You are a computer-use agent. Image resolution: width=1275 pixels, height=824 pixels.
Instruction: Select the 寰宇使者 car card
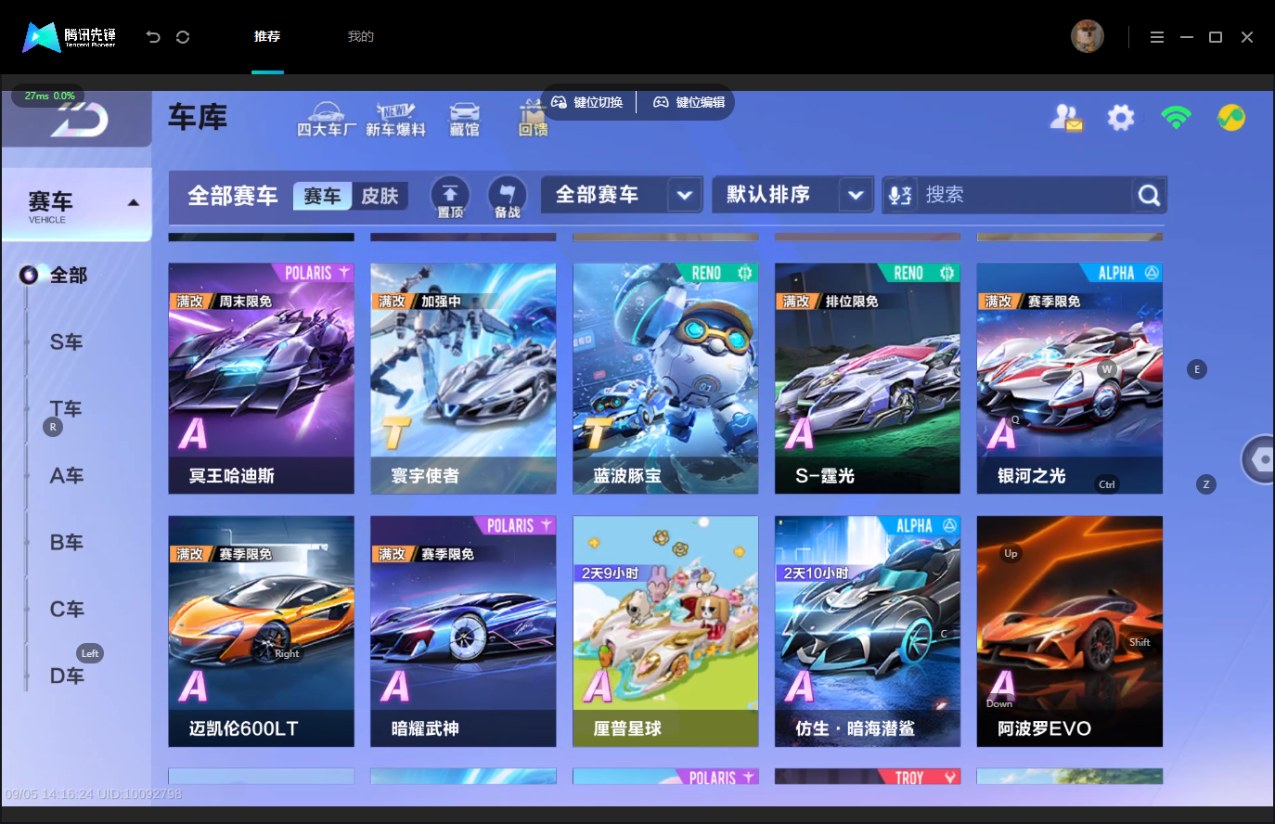click(x=463, y=379)
